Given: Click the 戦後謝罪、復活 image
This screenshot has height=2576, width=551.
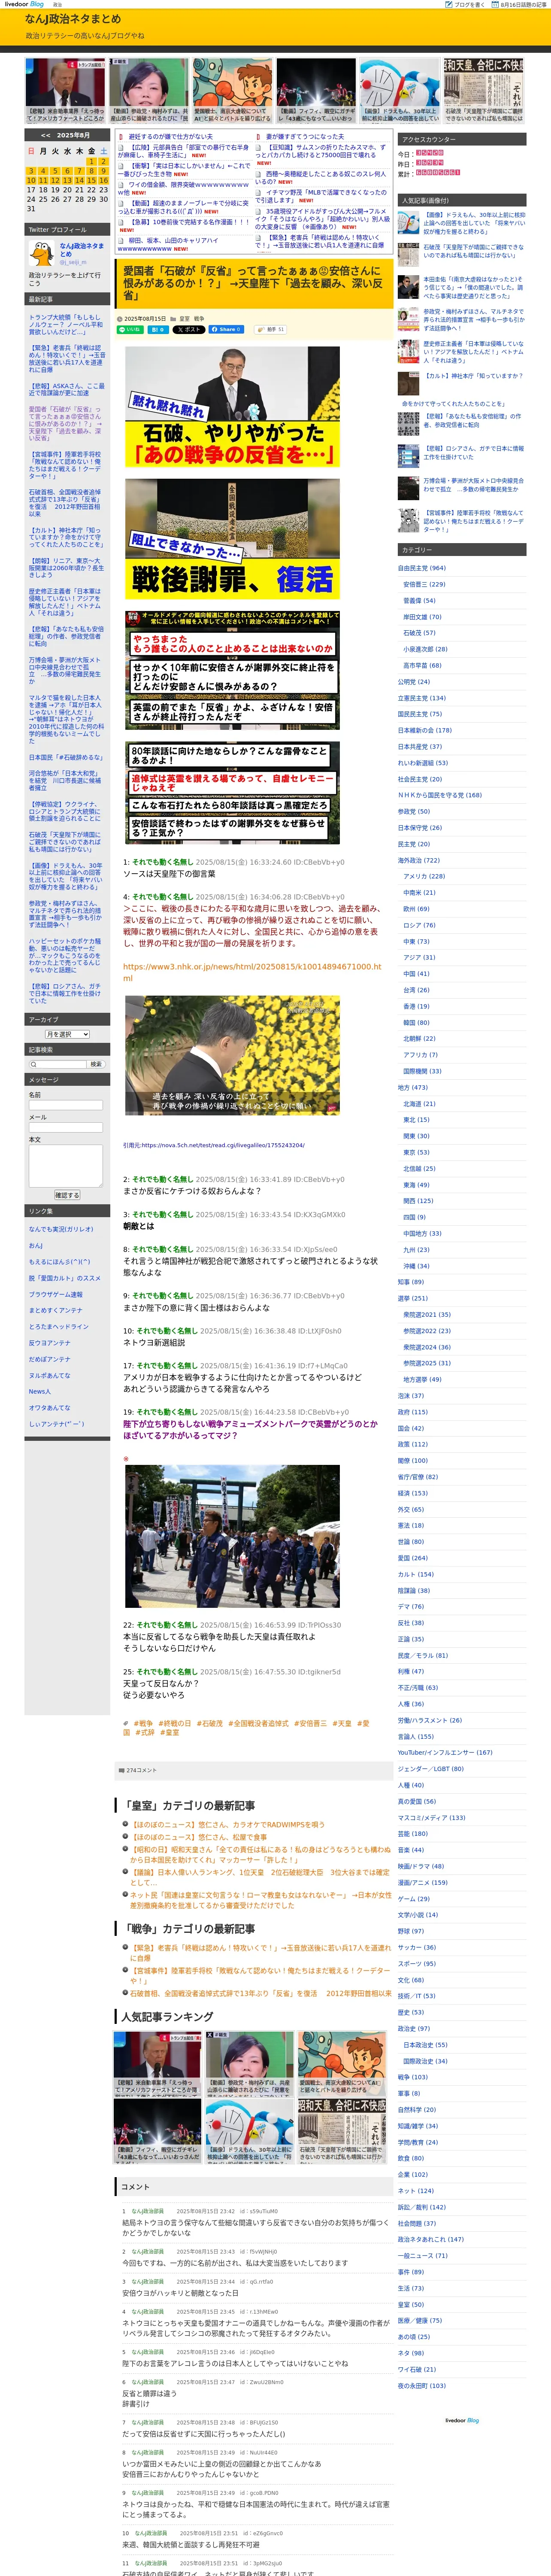Looking at the screenshot, I should 232,539.
